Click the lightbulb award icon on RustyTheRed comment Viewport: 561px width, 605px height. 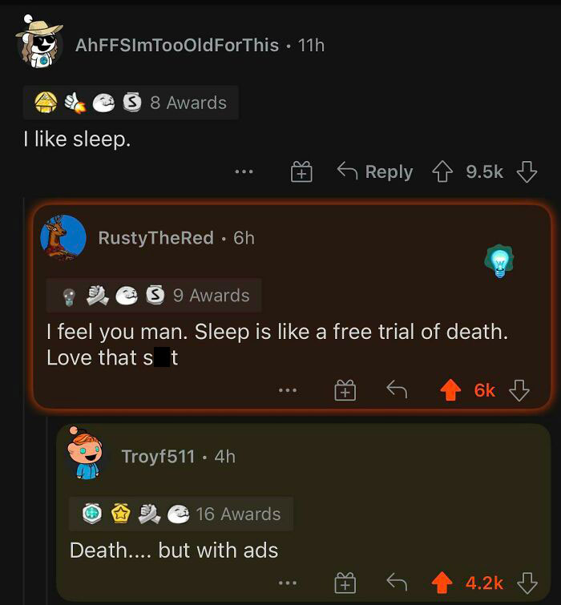coord(501,261)
